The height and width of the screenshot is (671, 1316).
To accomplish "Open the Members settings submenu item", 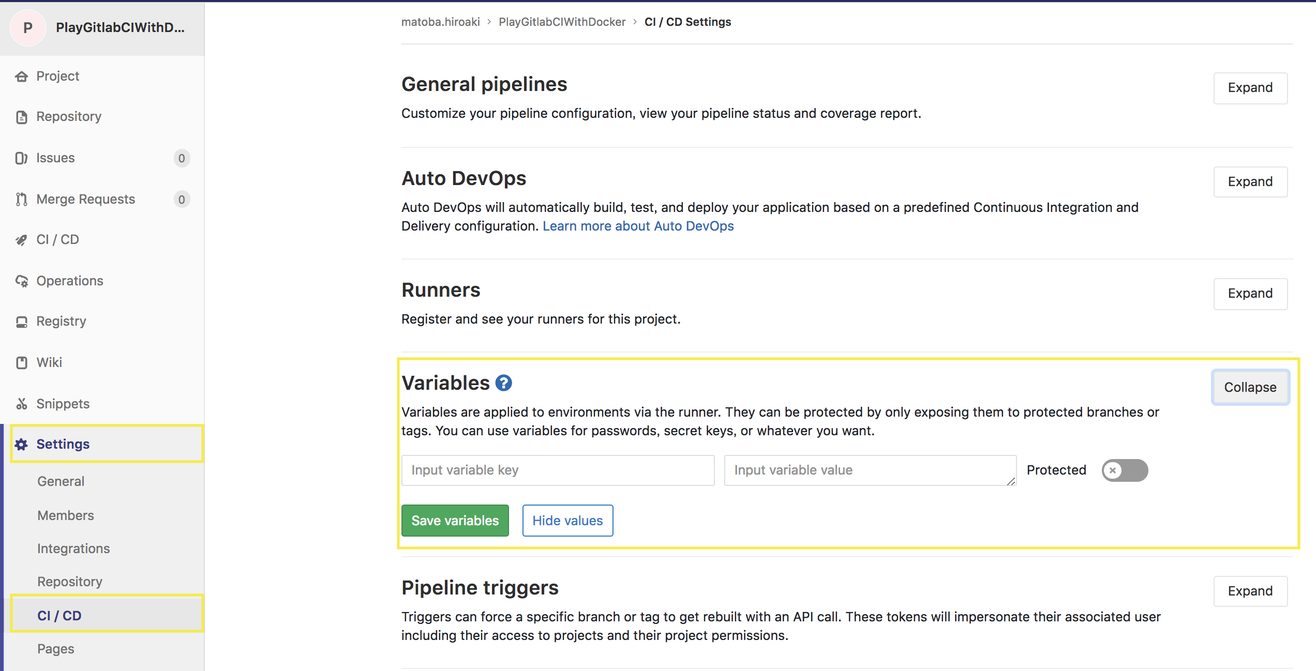I will click(x=66, y=515).
